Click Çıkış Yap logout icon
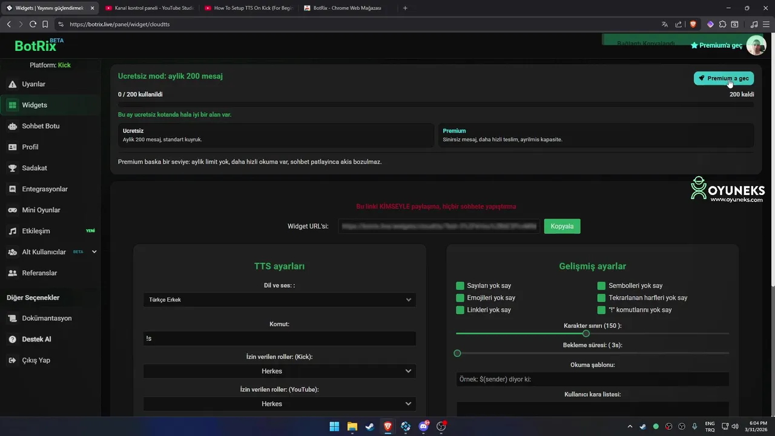Screen dimensions: 775x436 12,360
